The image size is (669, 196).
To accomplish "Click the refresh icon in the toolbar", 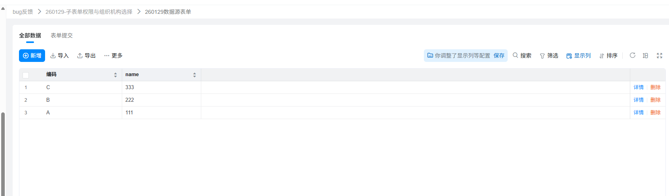I will [633, 56].
